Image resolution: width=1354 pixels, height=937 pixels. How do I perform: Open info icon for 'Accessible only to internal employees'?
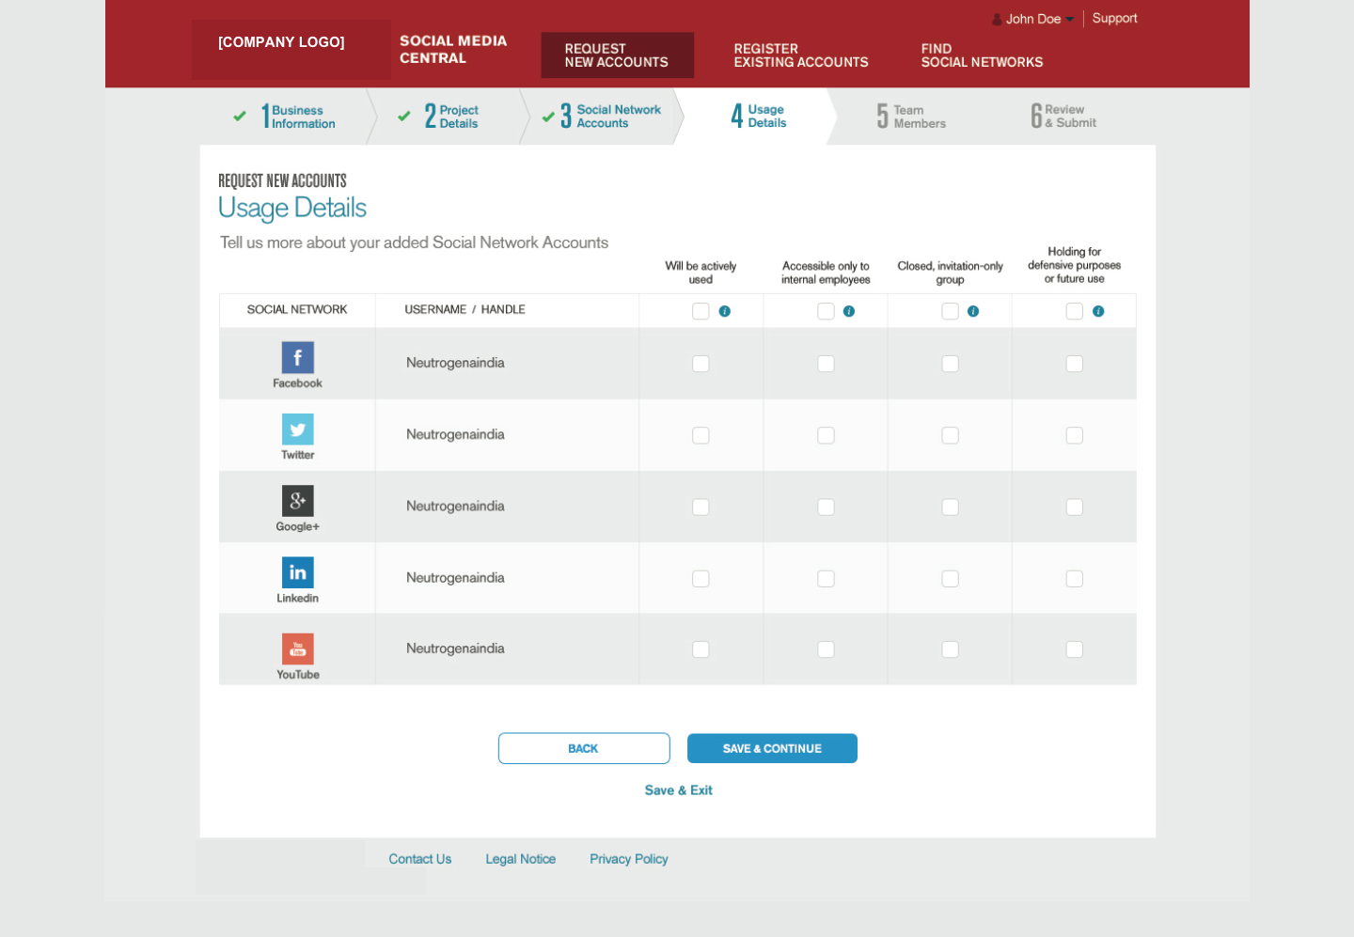click(849, 311)
